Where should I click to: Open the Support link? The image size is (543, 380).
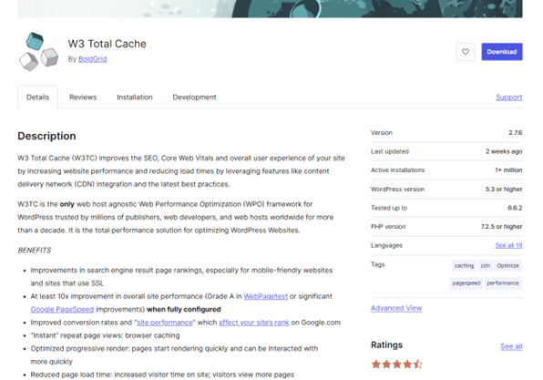[x=508, y=98]
